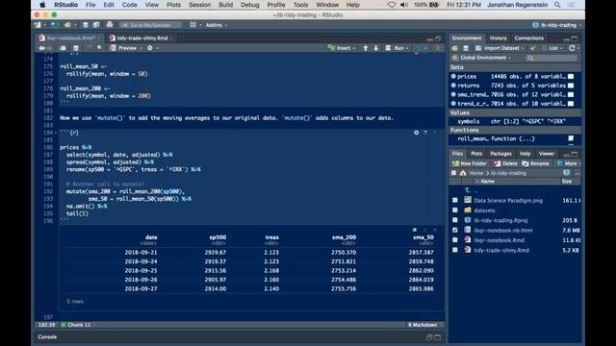Refresh the Environment pane list

tap(572, 48)
